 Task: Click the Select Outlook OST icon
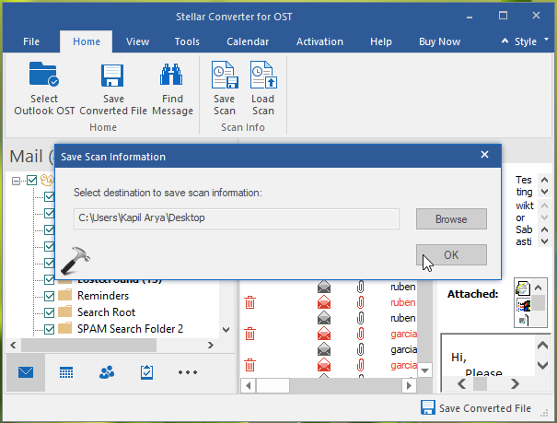pyautogui.click(x=43, y=75)
